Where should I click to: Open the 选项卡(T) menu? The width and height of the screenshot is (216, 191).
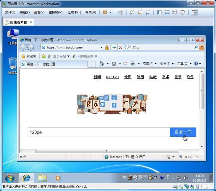(74, 12)
